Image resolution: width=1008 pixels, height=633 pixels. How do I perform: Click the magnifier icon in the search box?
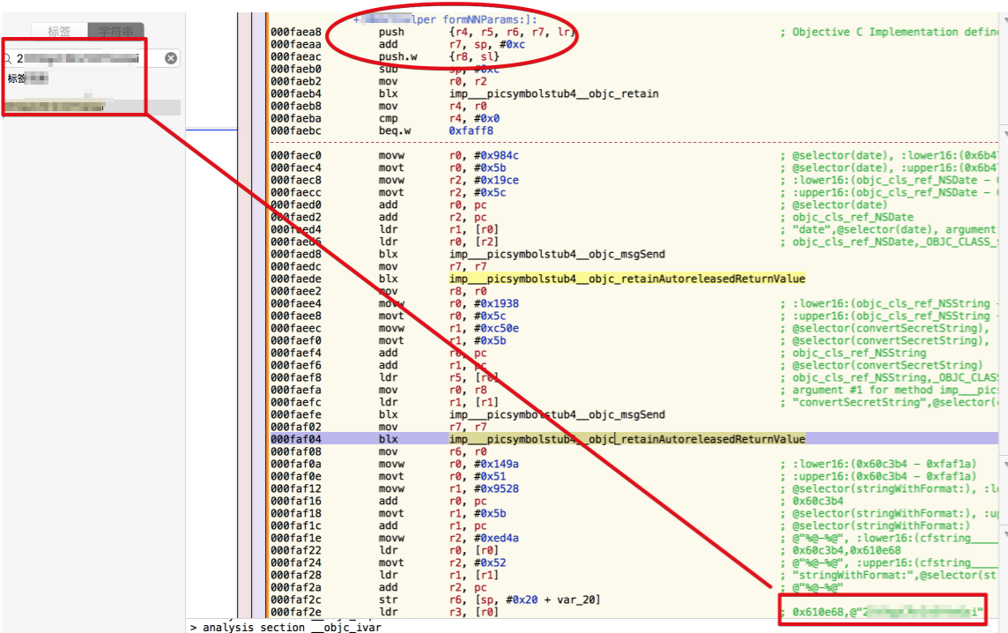tap(9, 59)
